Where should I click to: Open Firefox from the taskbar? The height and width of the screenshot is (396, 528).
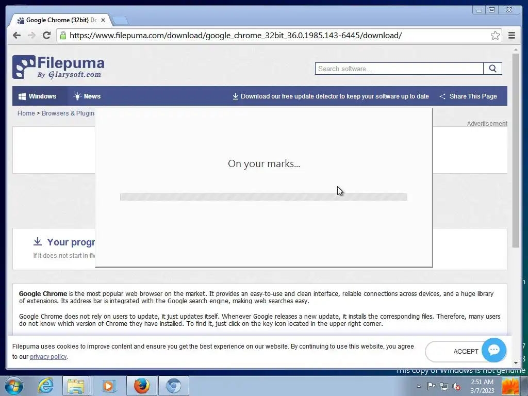click(141, 386)
